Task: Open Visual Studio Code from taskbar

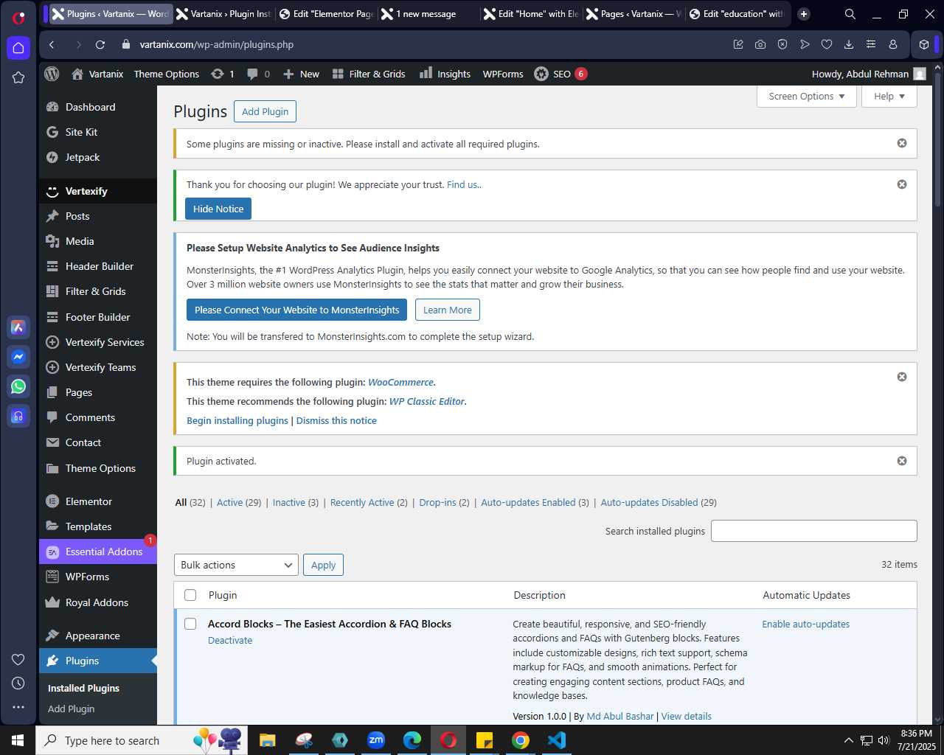Action: click(x=557, y=740)
